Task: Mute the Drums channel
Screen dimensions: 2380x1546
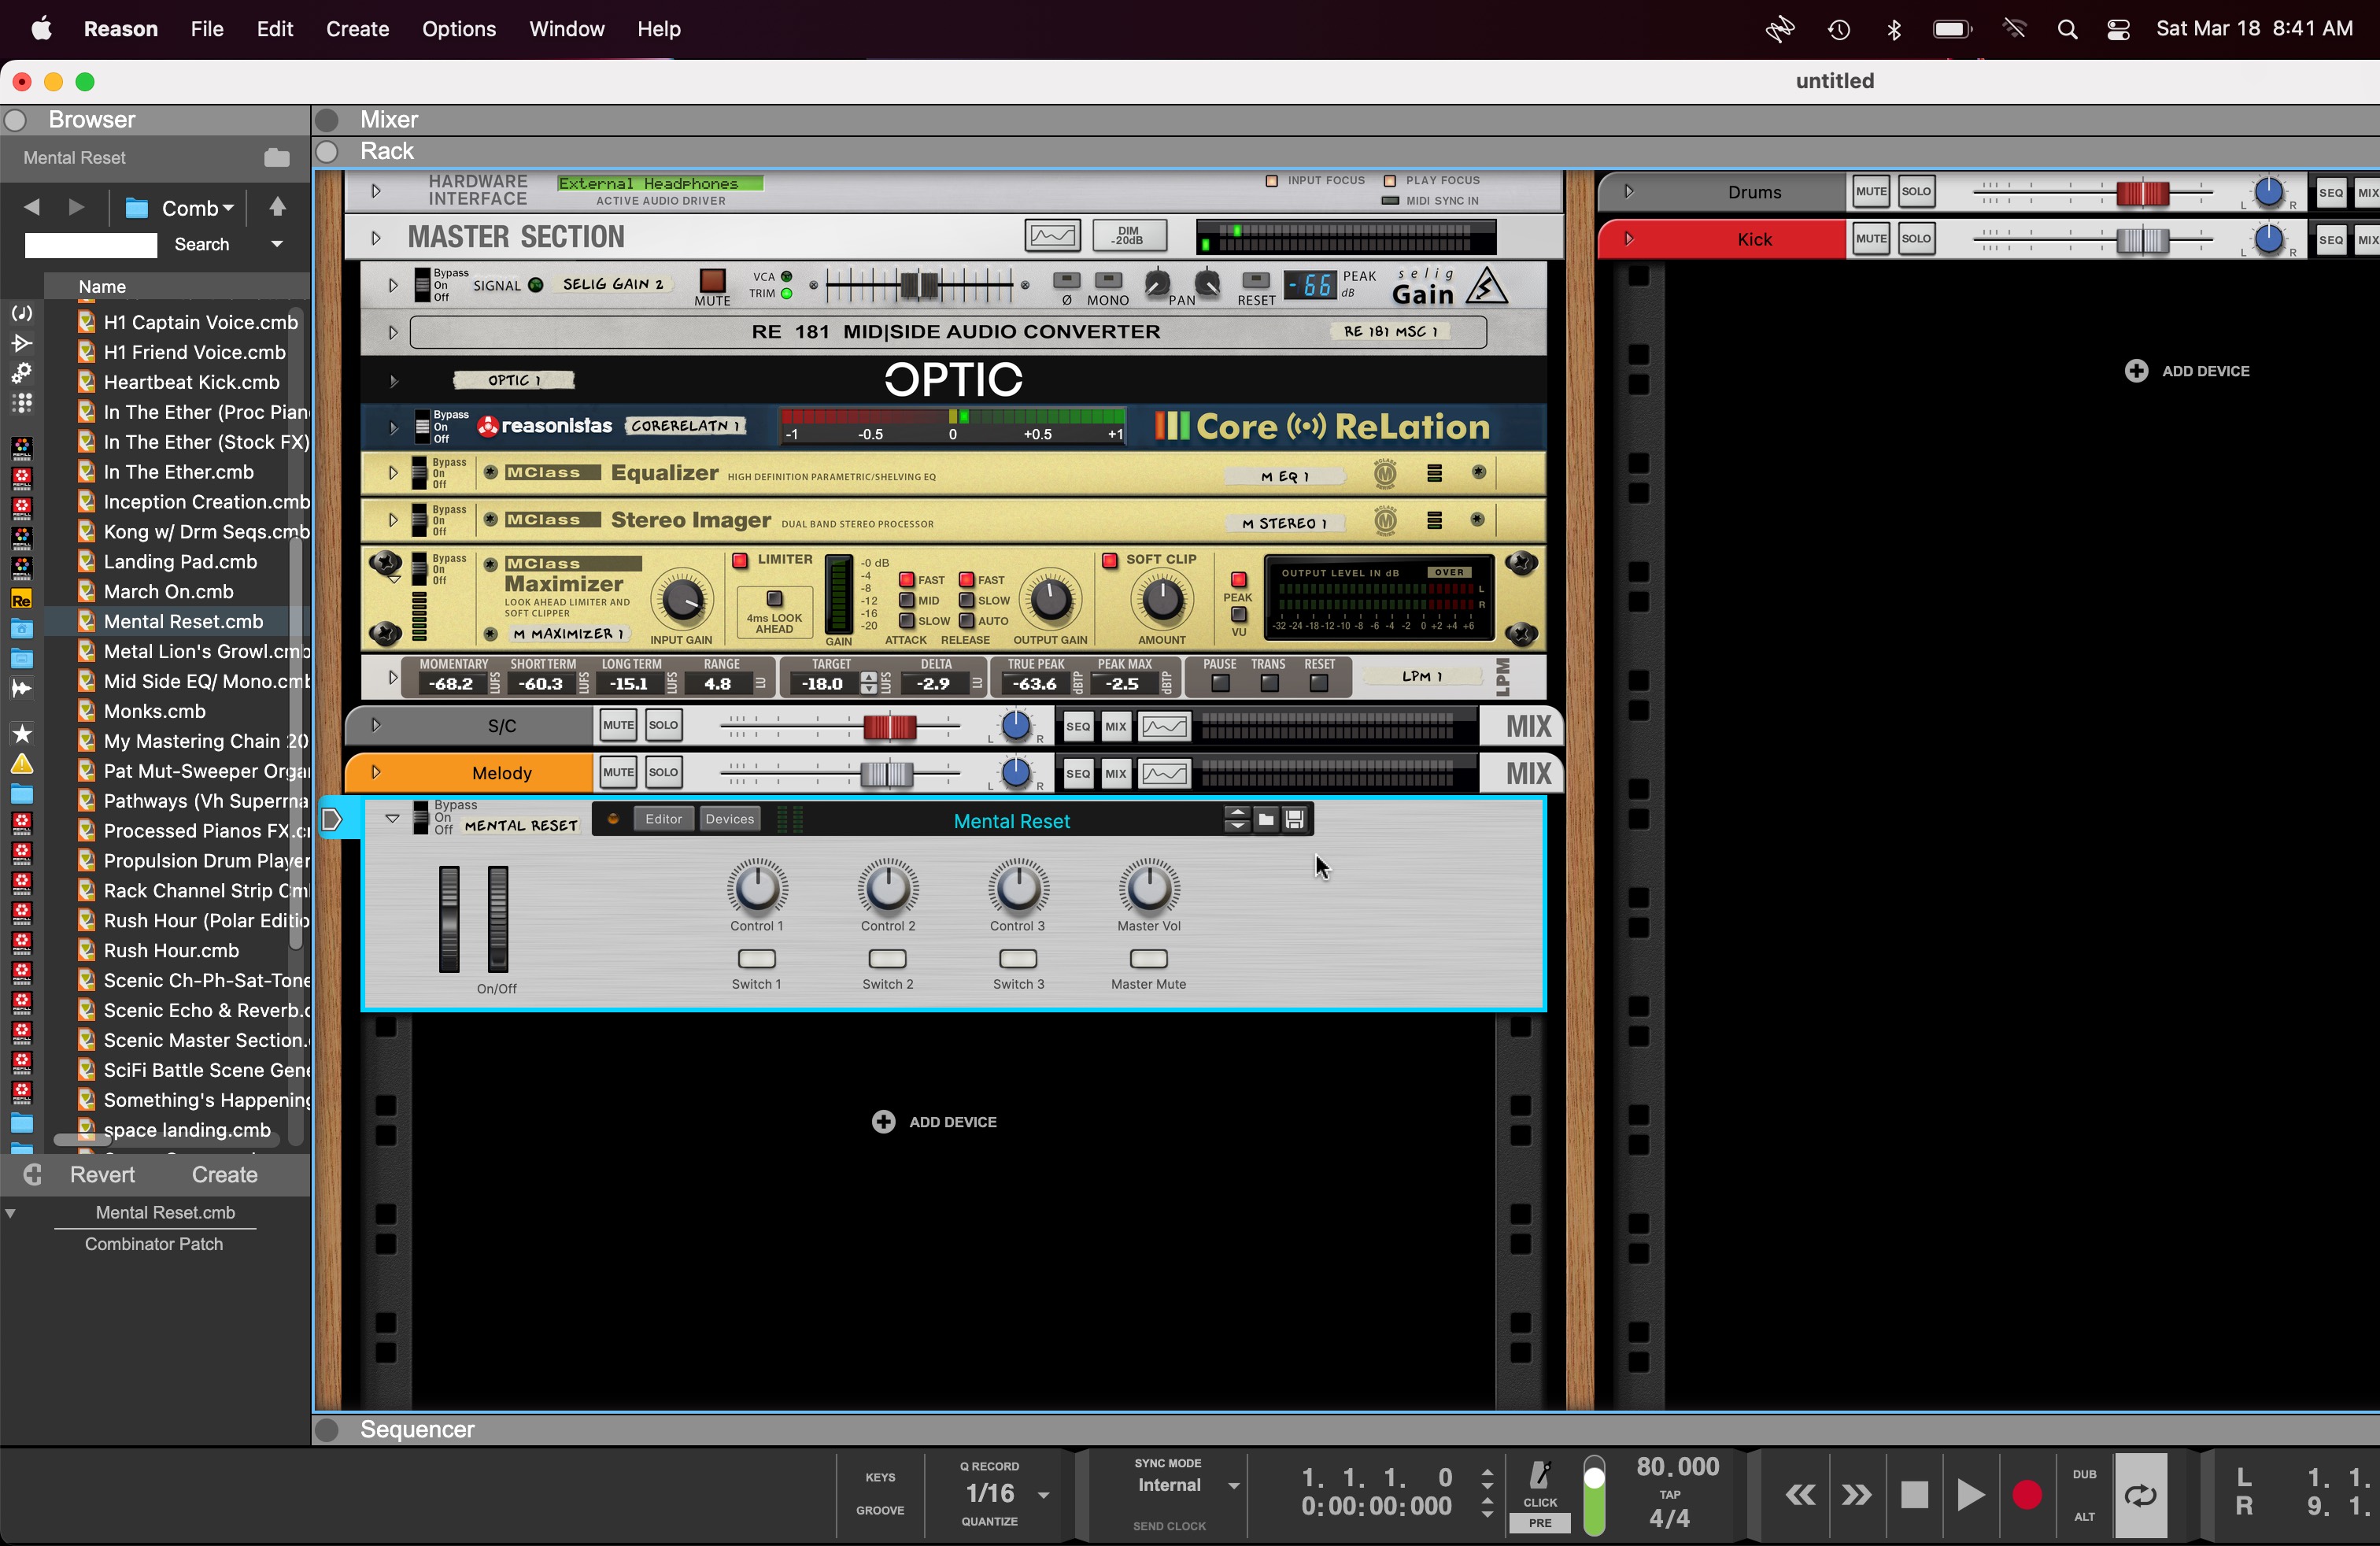Action: pyautogui.click(x=1871, y=192)
